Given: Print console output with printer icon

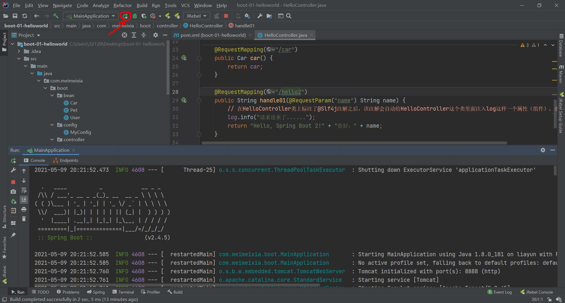Looking at the screenshot, I should 24,209.
